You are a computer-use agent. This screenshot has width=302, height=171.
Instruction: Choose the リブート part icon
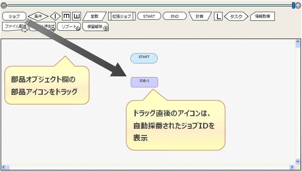[x=69, y=27]
